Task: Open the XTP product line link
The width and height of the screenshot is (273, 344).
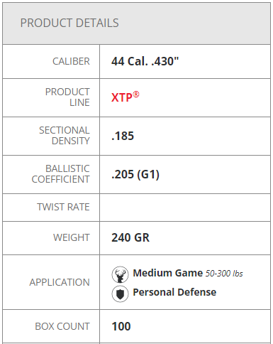Action: [126, 97]
